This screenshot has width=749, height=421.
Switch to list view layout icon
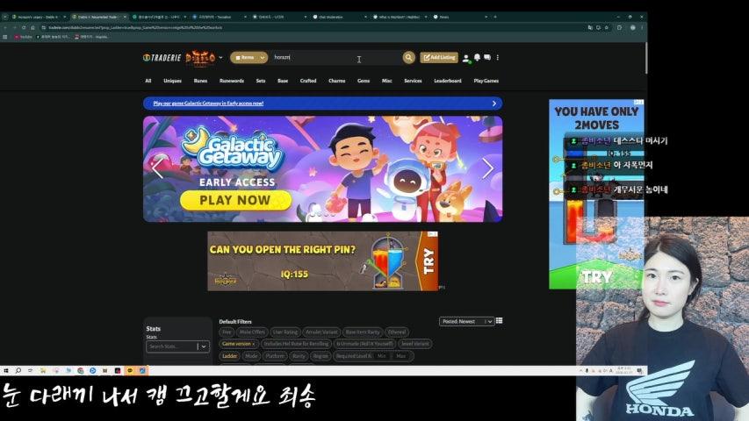[499, 321]
